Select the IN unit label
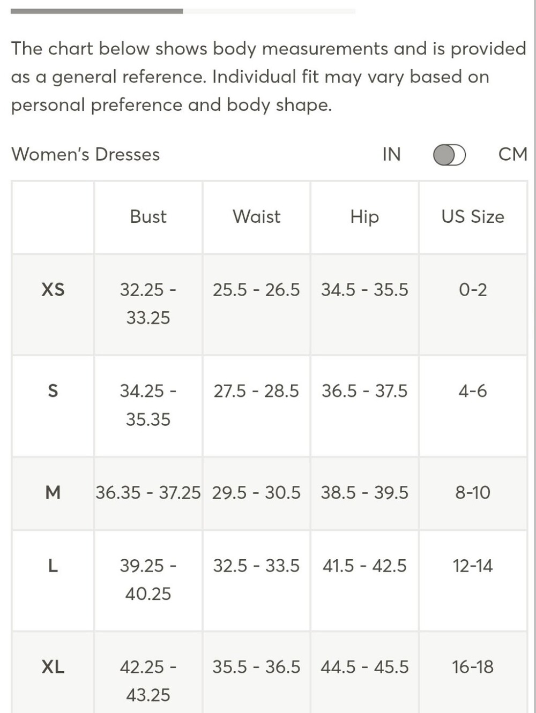This screenshot has width=536, height=713. pyautogui.click(x=391, y=154)
